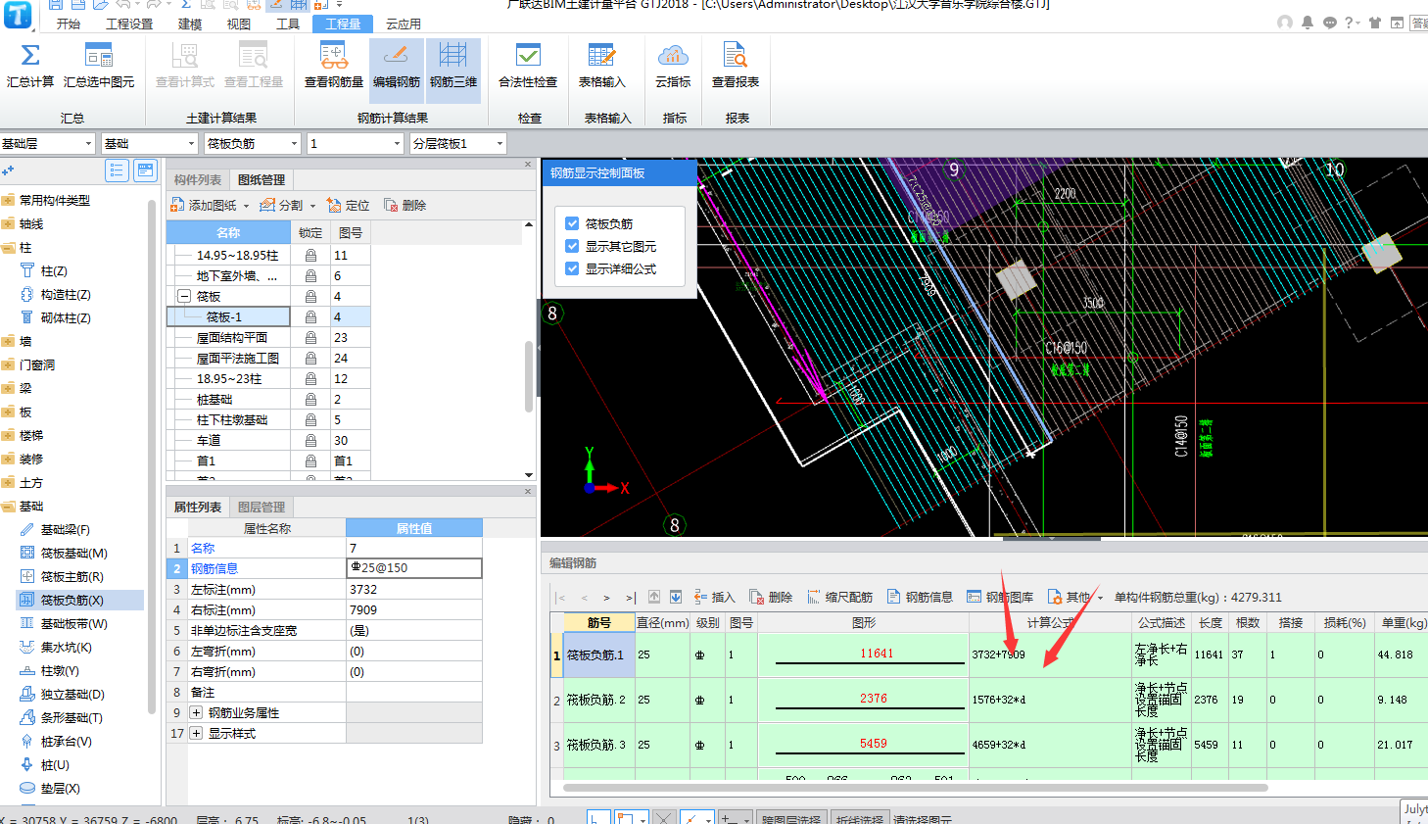Select 独立基础(D) in the component tree

tap(71, 694)
